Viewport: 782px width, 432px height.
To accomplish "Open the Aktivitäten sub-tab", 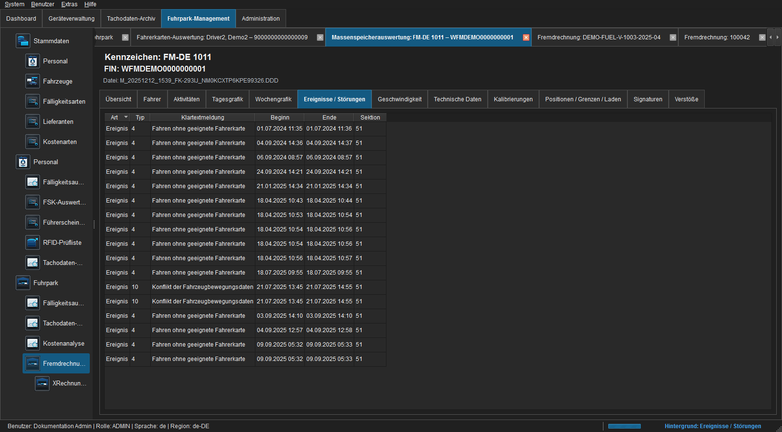I will pos(187,99).
